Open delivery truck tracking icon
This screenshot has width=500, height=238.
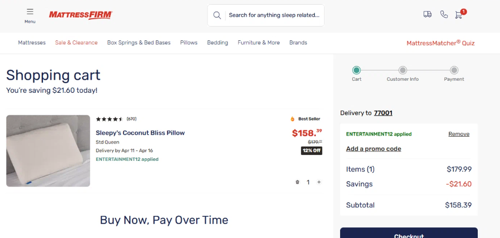427,14
